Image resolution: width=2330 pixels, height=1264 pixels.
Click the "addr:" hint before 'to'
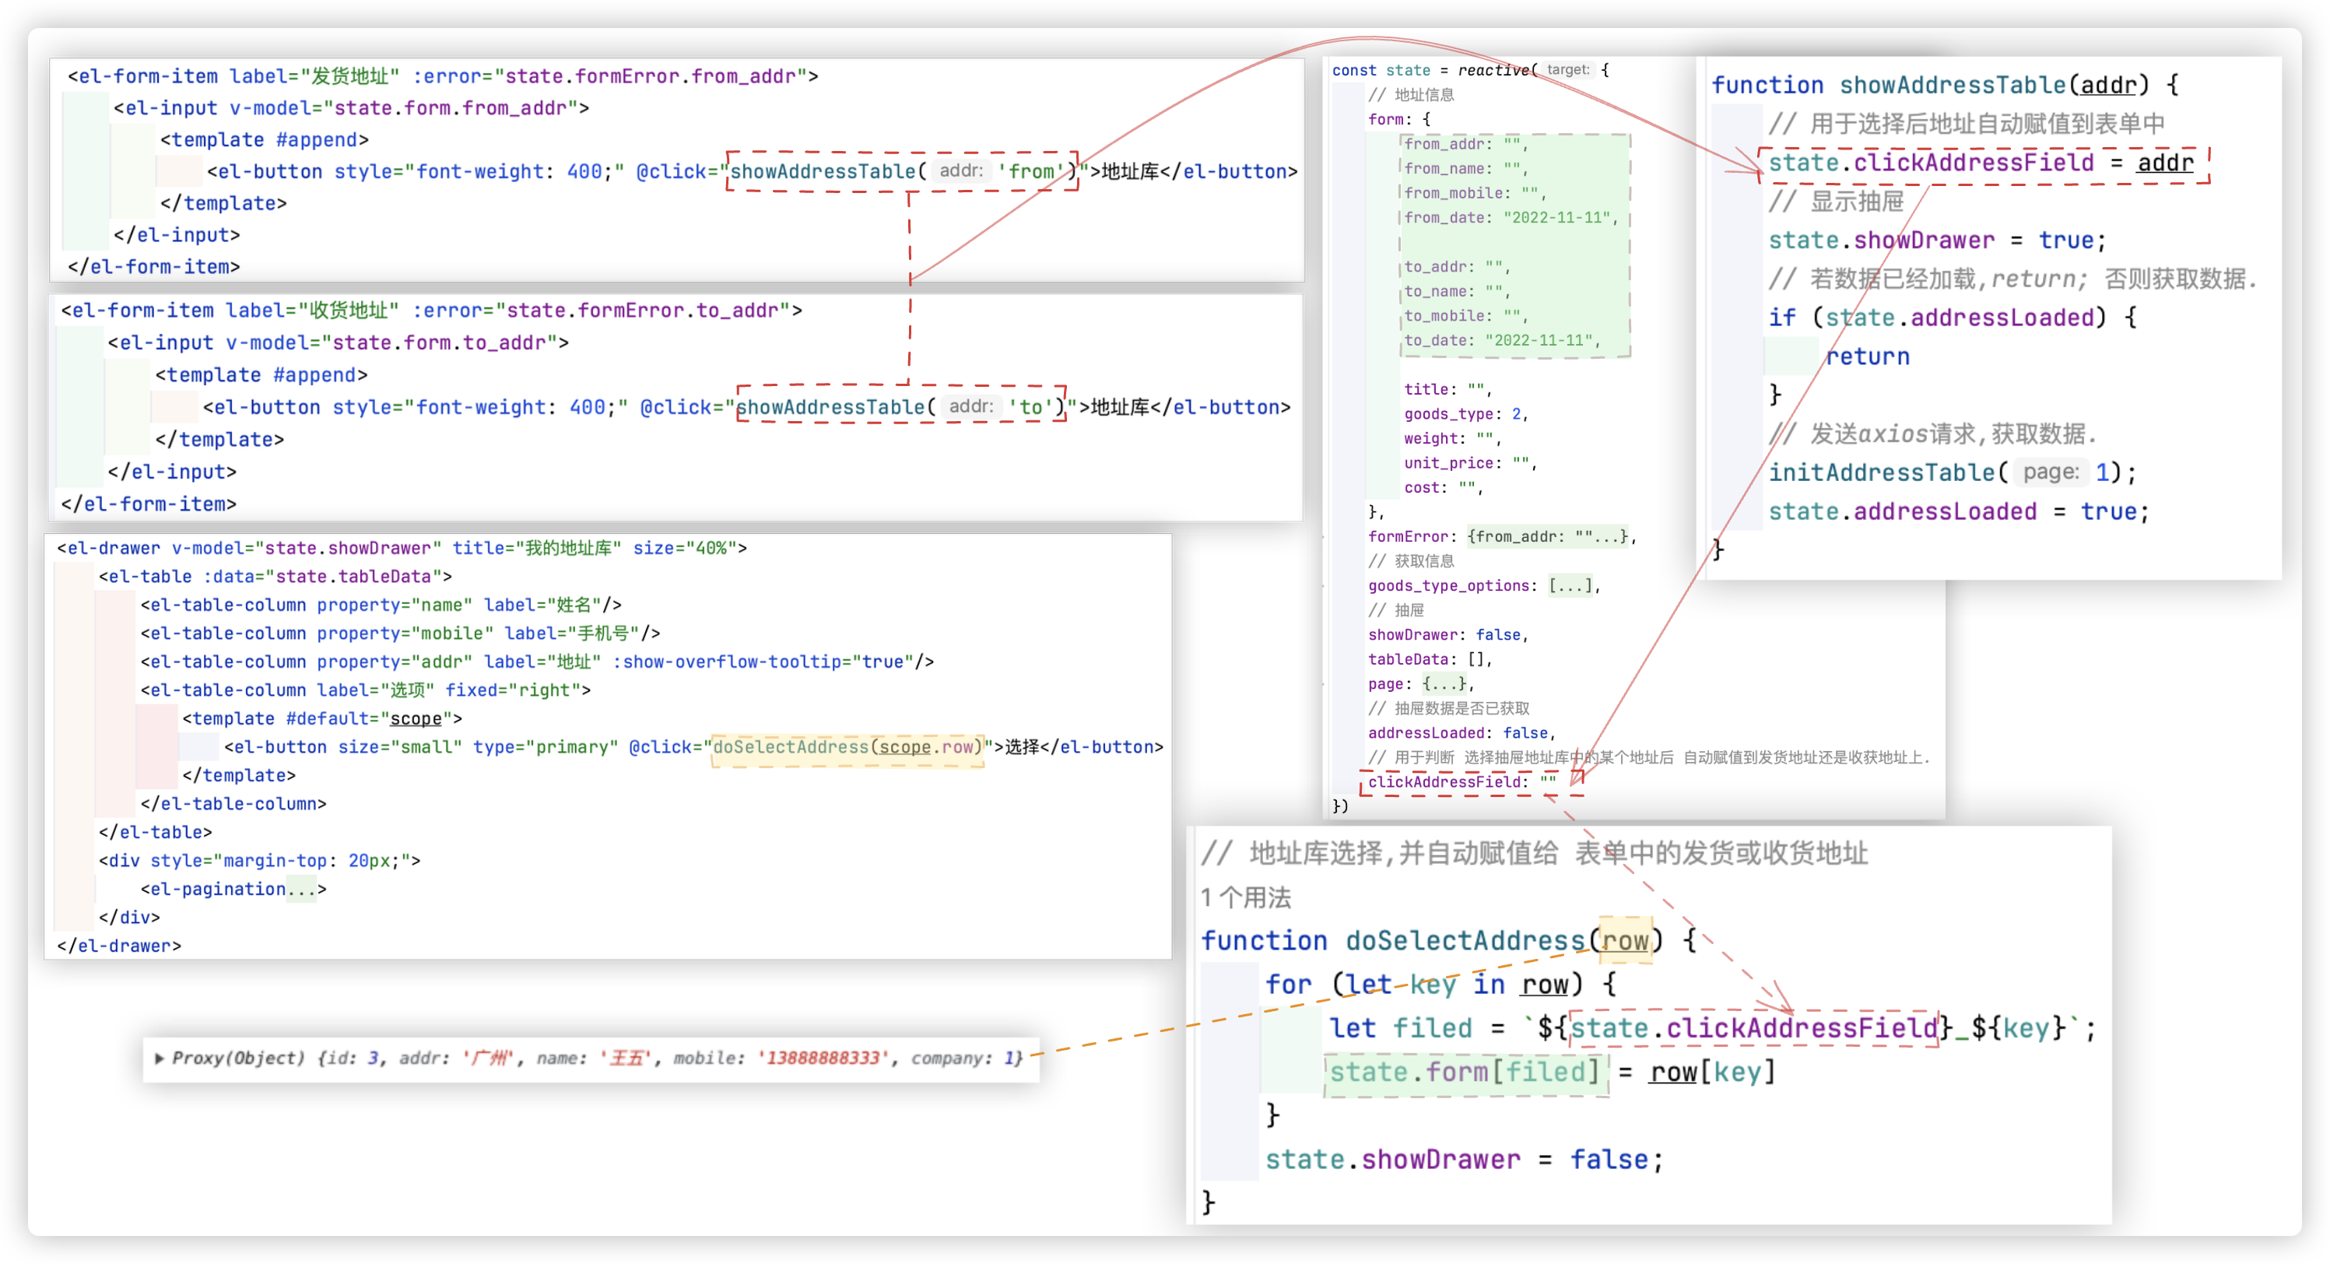[x=970, y=407]
